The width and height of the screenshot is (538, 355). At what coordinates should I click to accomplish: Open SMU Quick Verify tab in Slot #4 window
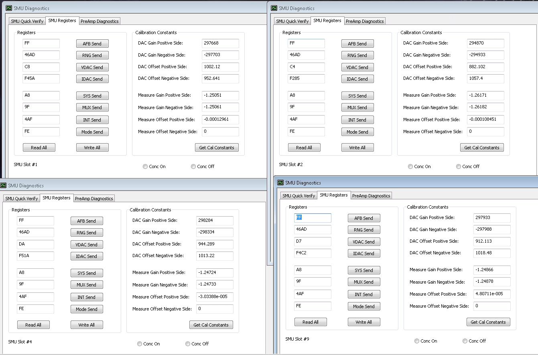pyautogui.click(x=22, y=199)
